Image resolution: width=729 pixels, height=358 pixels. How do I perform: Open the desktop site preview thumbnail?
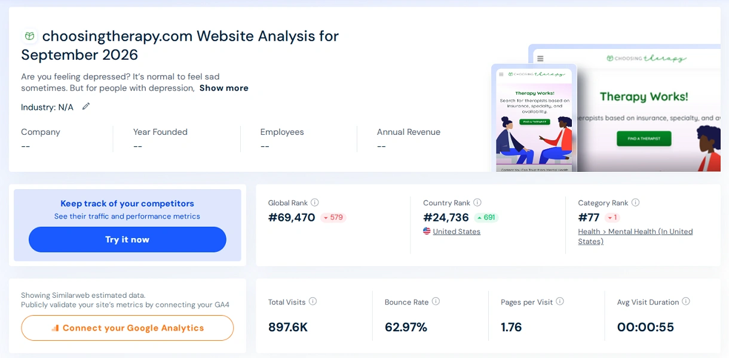coord(650,107)
